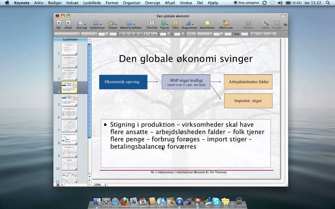
Task: Justify text in format bar
Action: [x=136, y=34]
